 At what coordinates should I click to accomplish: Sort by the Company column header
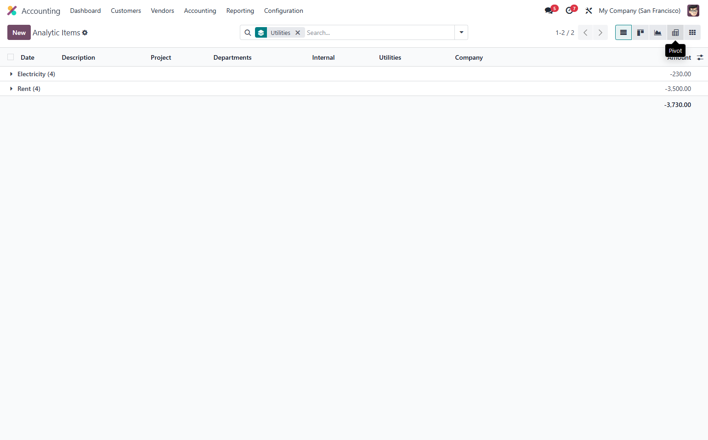469,57
